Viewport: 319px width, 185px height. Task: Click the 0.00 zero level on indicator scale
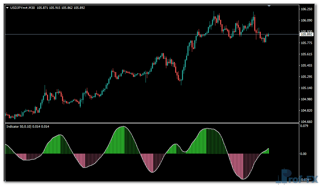click(x=303, y=154)
